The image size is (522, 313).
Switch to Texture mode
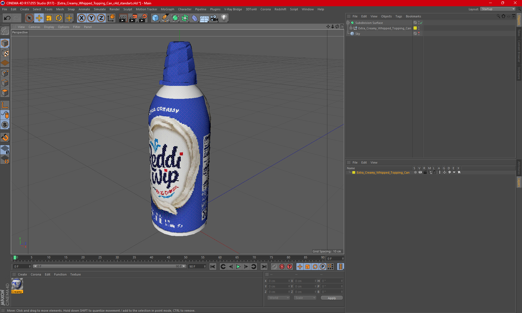pyautogui.click(x=5, y=53)
